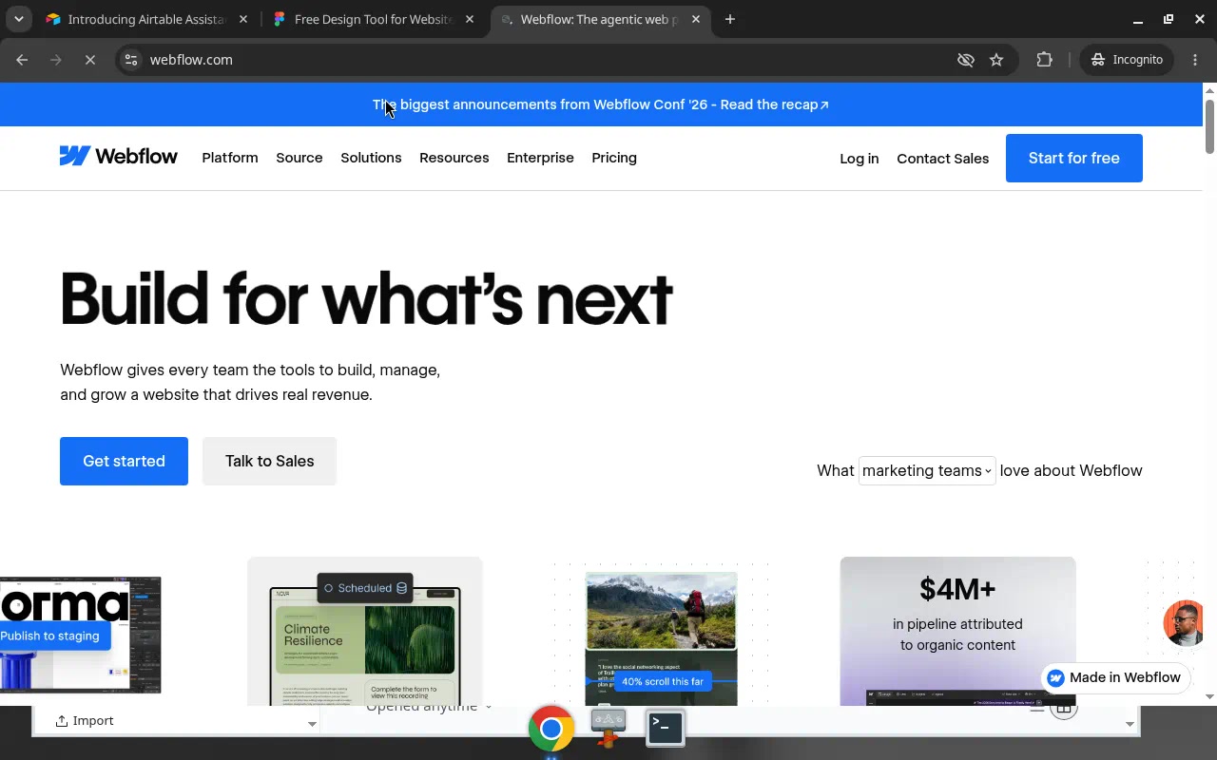Close the Webflow tab

click(696, 19)
